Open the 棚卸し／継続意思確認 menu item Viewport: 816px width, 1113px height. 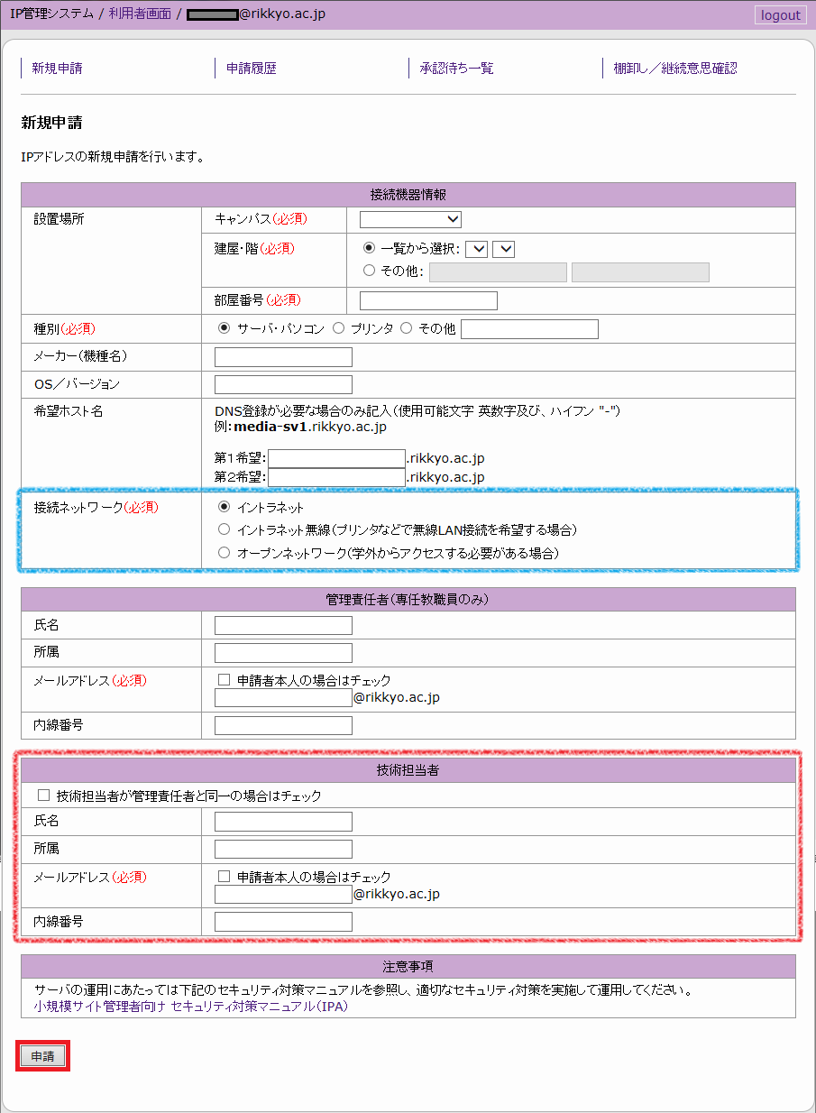(675, 68)
